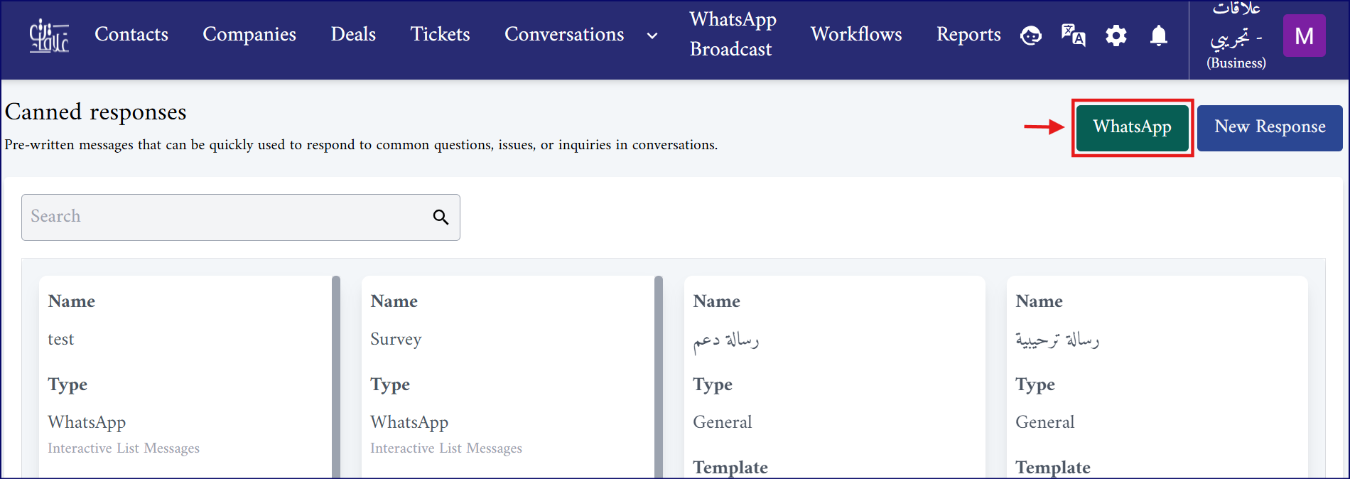Create a New Response
This screenshot has height=479, width=1350.
click(1270, 128)
